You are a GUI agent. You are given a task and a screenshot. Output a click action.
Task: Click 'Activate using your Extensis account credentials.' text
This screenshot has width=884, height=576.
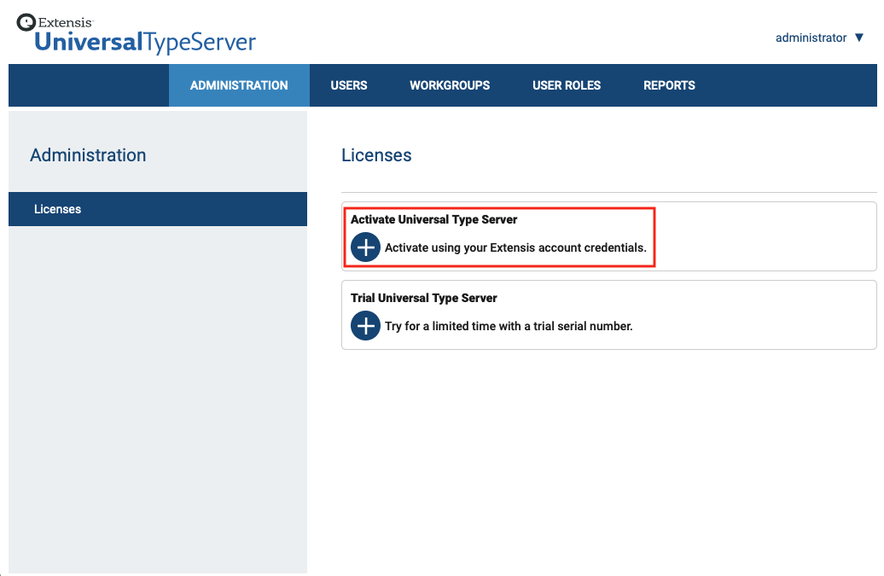515,247
